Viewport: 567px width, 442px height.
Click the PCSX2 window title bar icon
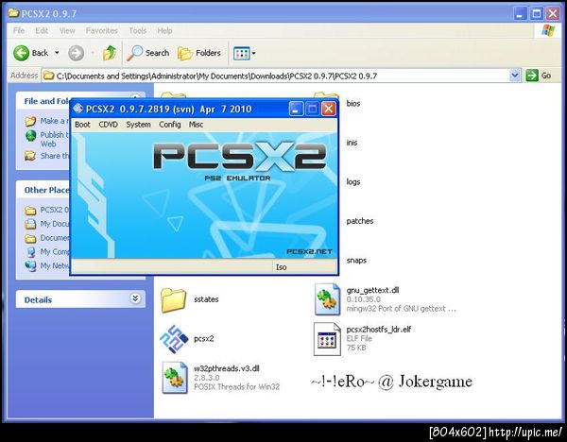(77, 109)
